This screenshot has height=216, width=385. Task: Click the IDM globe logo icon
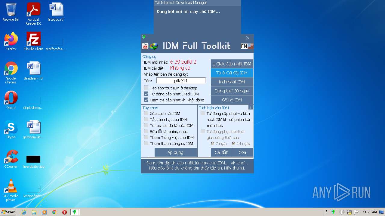tap(154, 46)
